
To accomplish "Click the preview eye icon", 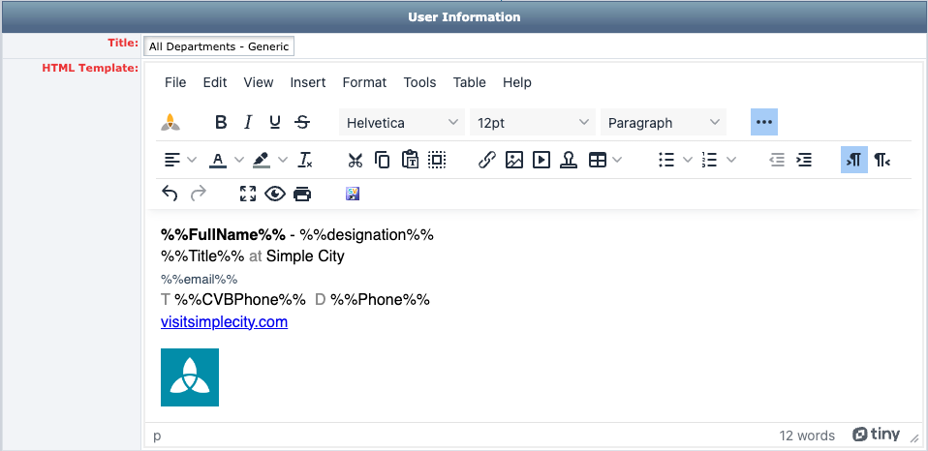I will [274, 194].
